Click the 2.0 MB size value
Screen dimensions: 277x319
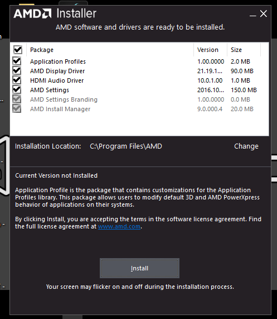[240, 61]
